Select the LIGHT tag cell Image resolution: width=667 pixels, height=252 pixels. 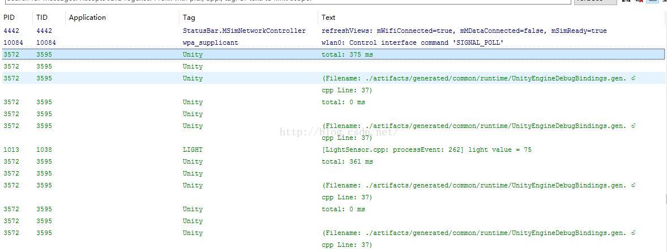(x=193, y=150)
